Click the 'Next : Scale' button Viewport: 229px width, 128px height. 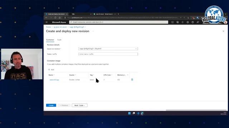coord(79,105)
